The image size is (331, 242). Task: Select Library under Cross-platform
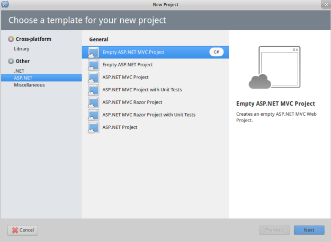point(22,49)
